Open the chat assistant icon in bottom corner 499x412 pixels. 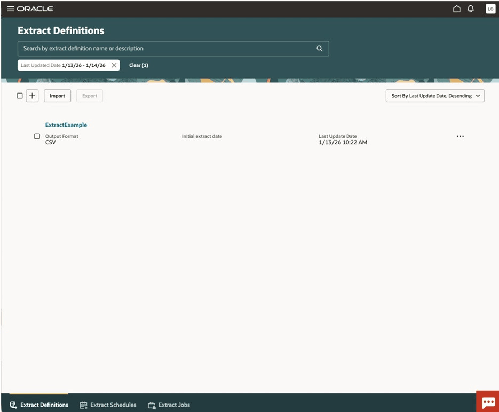point(487,402)
